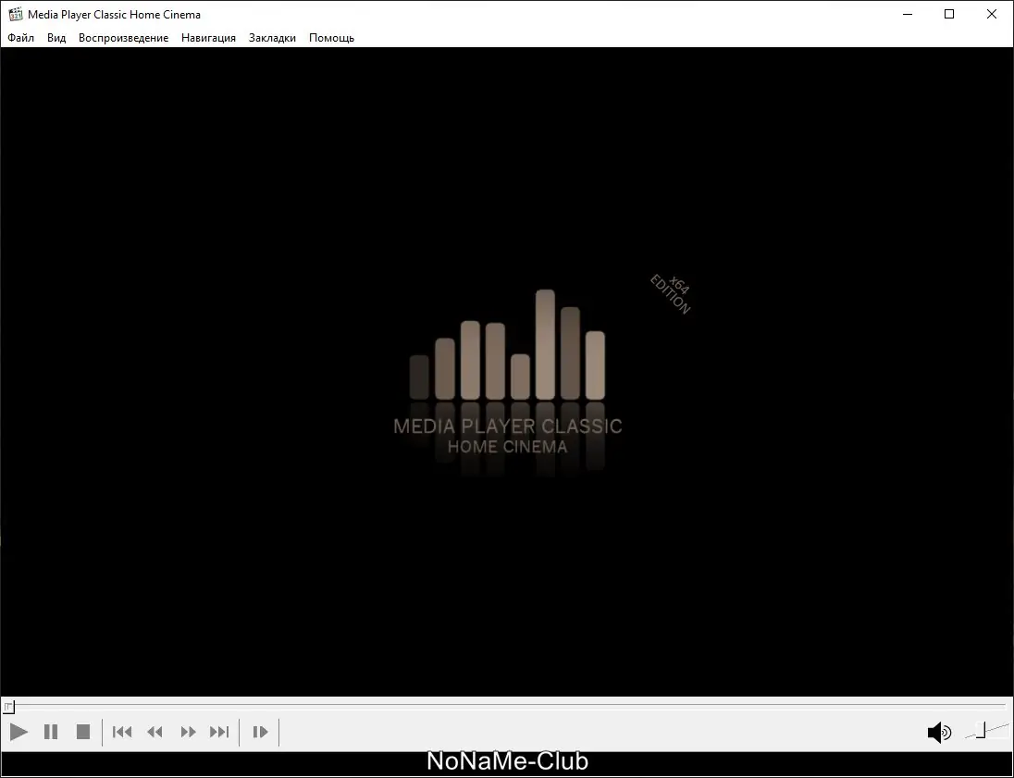Skip to the previous file icon
Viewport: 1014px width, 778px height.
122,732
